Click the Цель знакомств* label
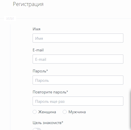Viewport: 131px width, 130px height. (x=48, y=123)
